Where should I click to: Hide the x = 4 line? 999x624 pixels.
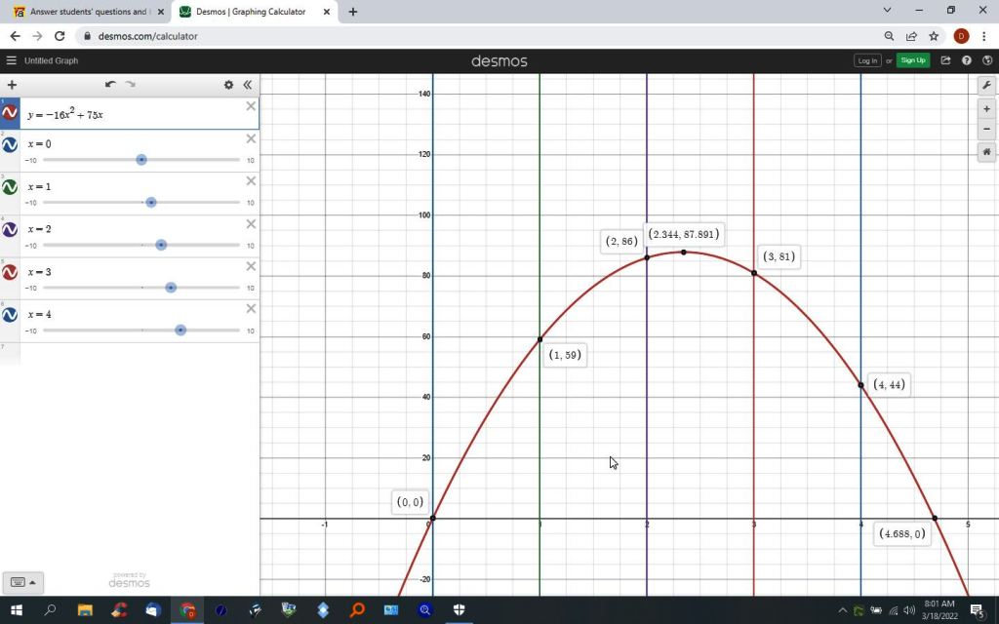tap(10, 315)
